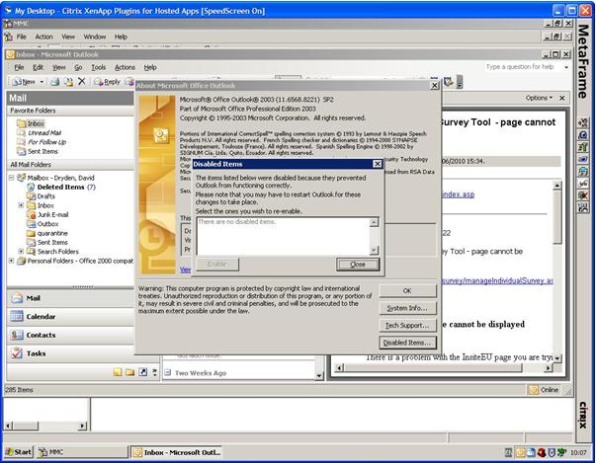The width and height of the screenshot is (596, 463).
Task: Click the Outlook envelope icon in system tray
Action: [x=520, y=452]
